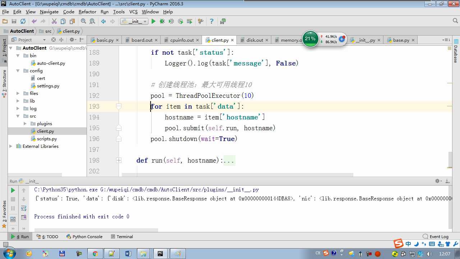Open the Navigate menu

click(x=49, y=12)
